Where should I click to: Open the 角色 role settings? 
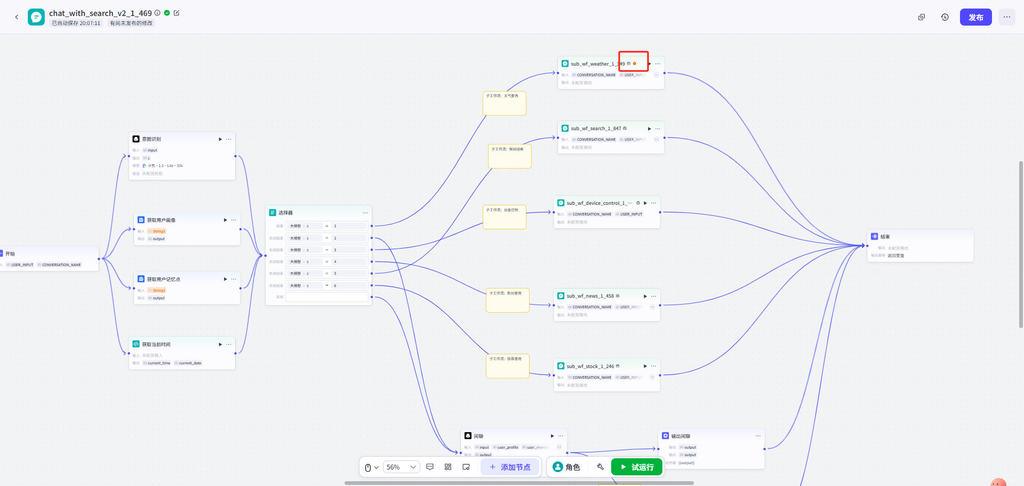tap(566, 467)
